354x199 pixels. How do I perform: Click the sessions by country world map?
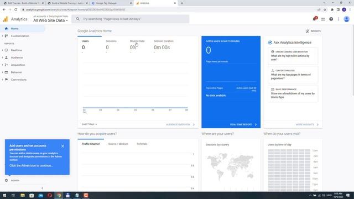click(x=231, y=166)
